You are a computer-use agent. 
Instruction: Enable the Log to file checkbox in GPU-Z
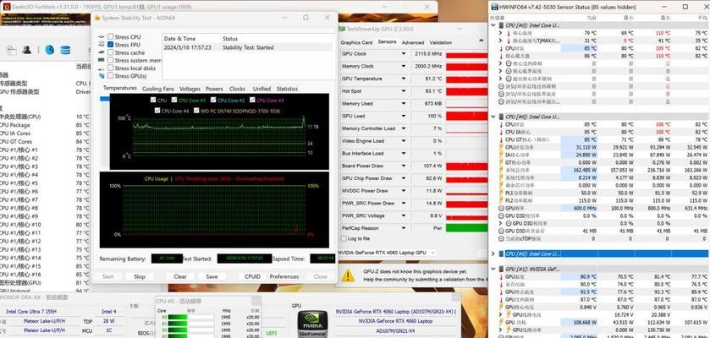tap(344, 238)
